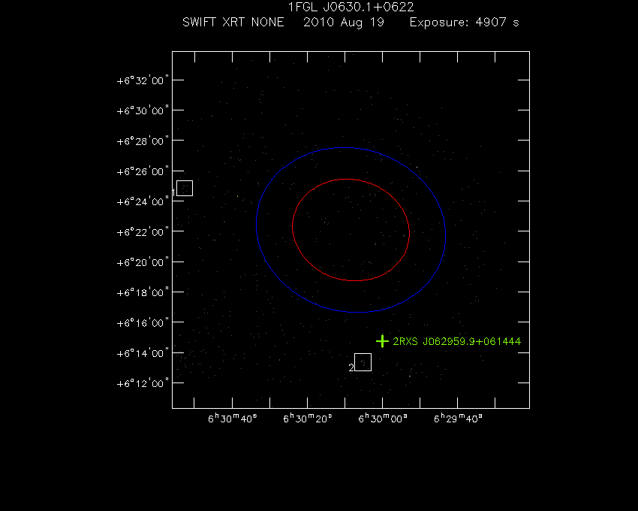638x511 pixels.
Task: Click the date 2010 Aug 19
Action: [x=344, y=23]
